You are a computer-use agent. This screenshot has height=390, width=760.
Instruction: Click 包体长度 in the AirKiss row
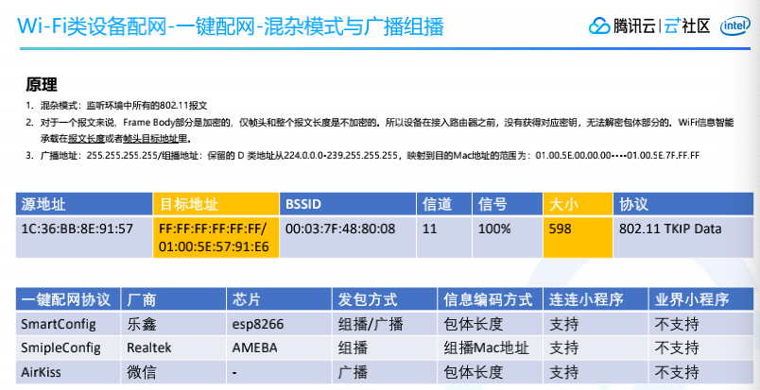(x=490, y=372)
